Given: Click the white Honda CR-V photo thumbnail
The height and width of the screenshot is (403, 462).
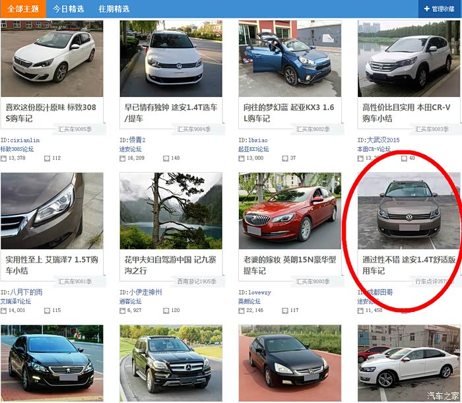Looking at the screenshot, I should [x=409, y=58].
